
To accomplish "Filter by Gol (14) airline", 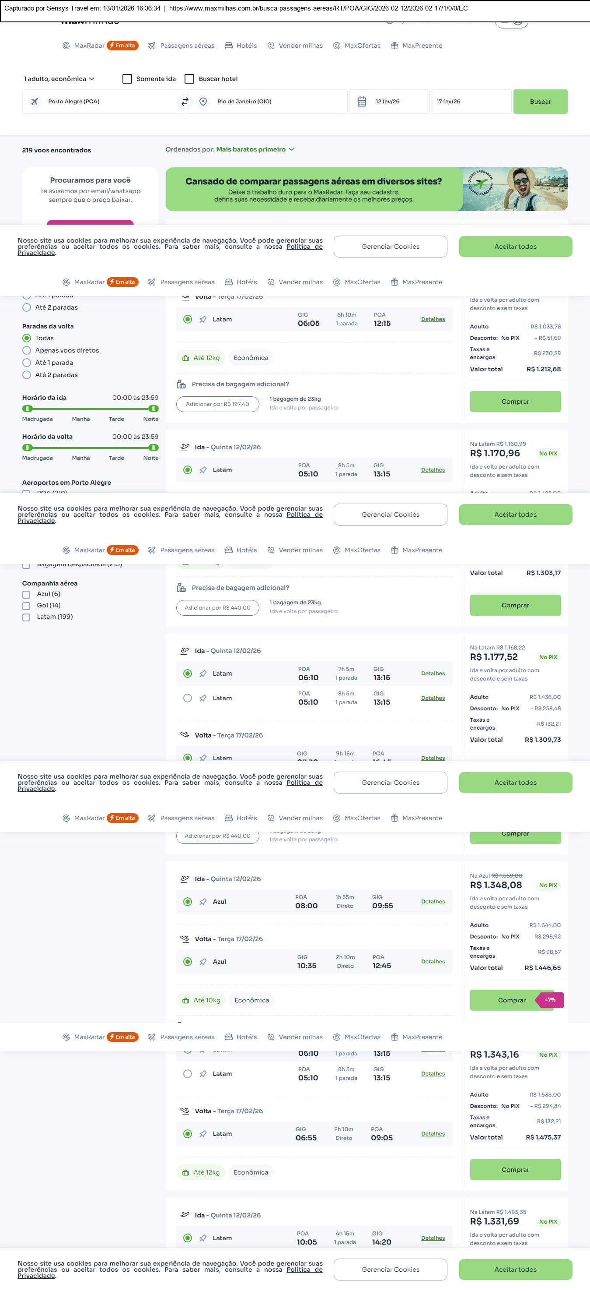I will (27, 606).
